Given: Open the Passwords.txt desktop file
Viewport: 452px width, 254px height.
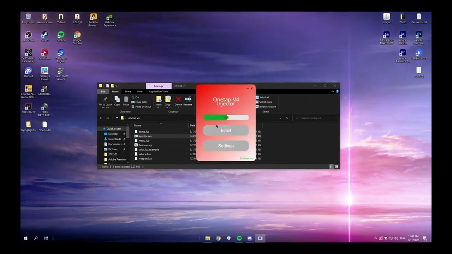Looking at the screenshot, I should point(419,18).
